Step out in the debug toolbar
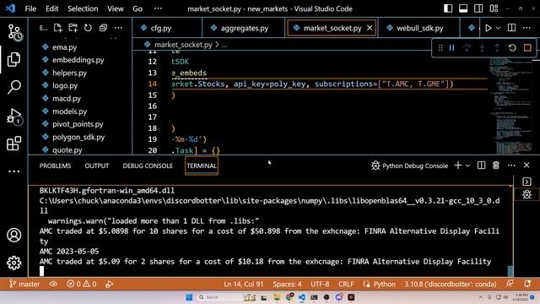Screen dimensions: 540x304 (497, 48)
